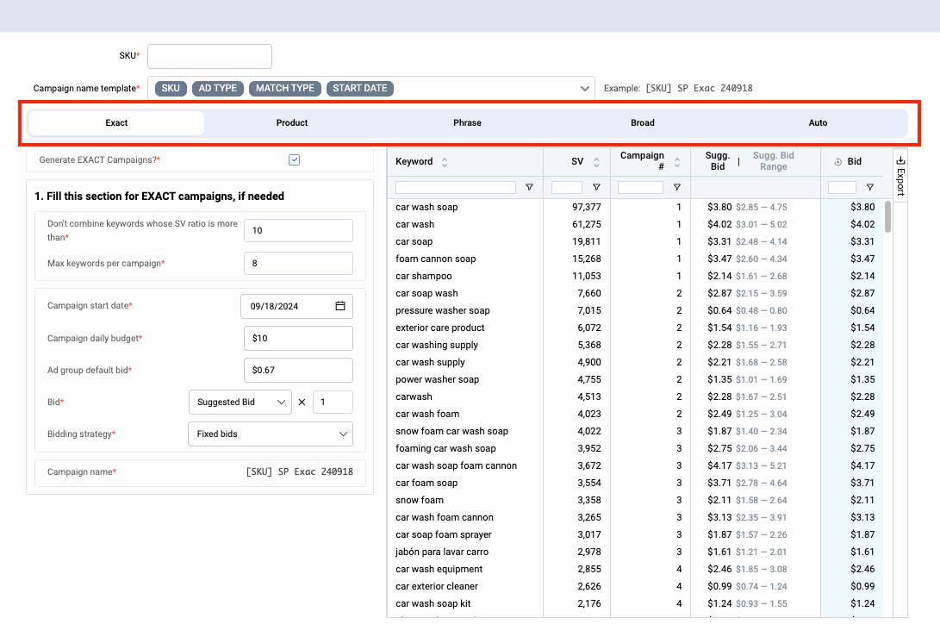
Task: Switch to the Broad tab
Action: pyautogui.click(x=643, y=123)
